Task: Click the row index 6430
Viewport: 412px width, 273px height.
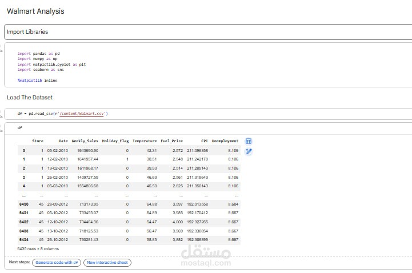Action: 23,204
